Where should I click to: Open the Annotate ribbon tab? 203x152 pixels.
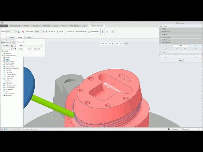[x=46, y=26]
